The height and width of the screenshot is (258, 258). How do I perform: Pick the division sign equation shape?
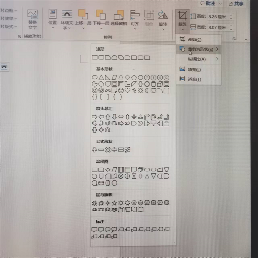[114, 149]
